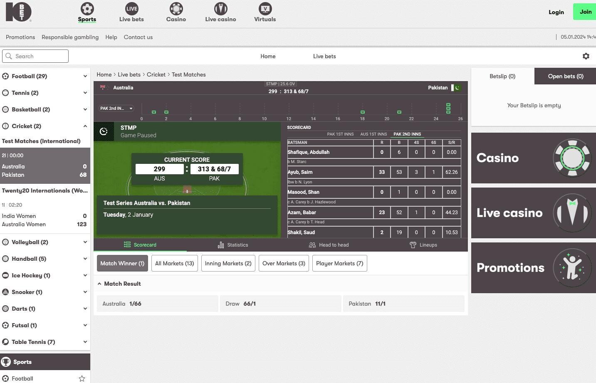Open the settings gear icon
The height and width of the screenshot is (383, 596).
pos(586,56)
